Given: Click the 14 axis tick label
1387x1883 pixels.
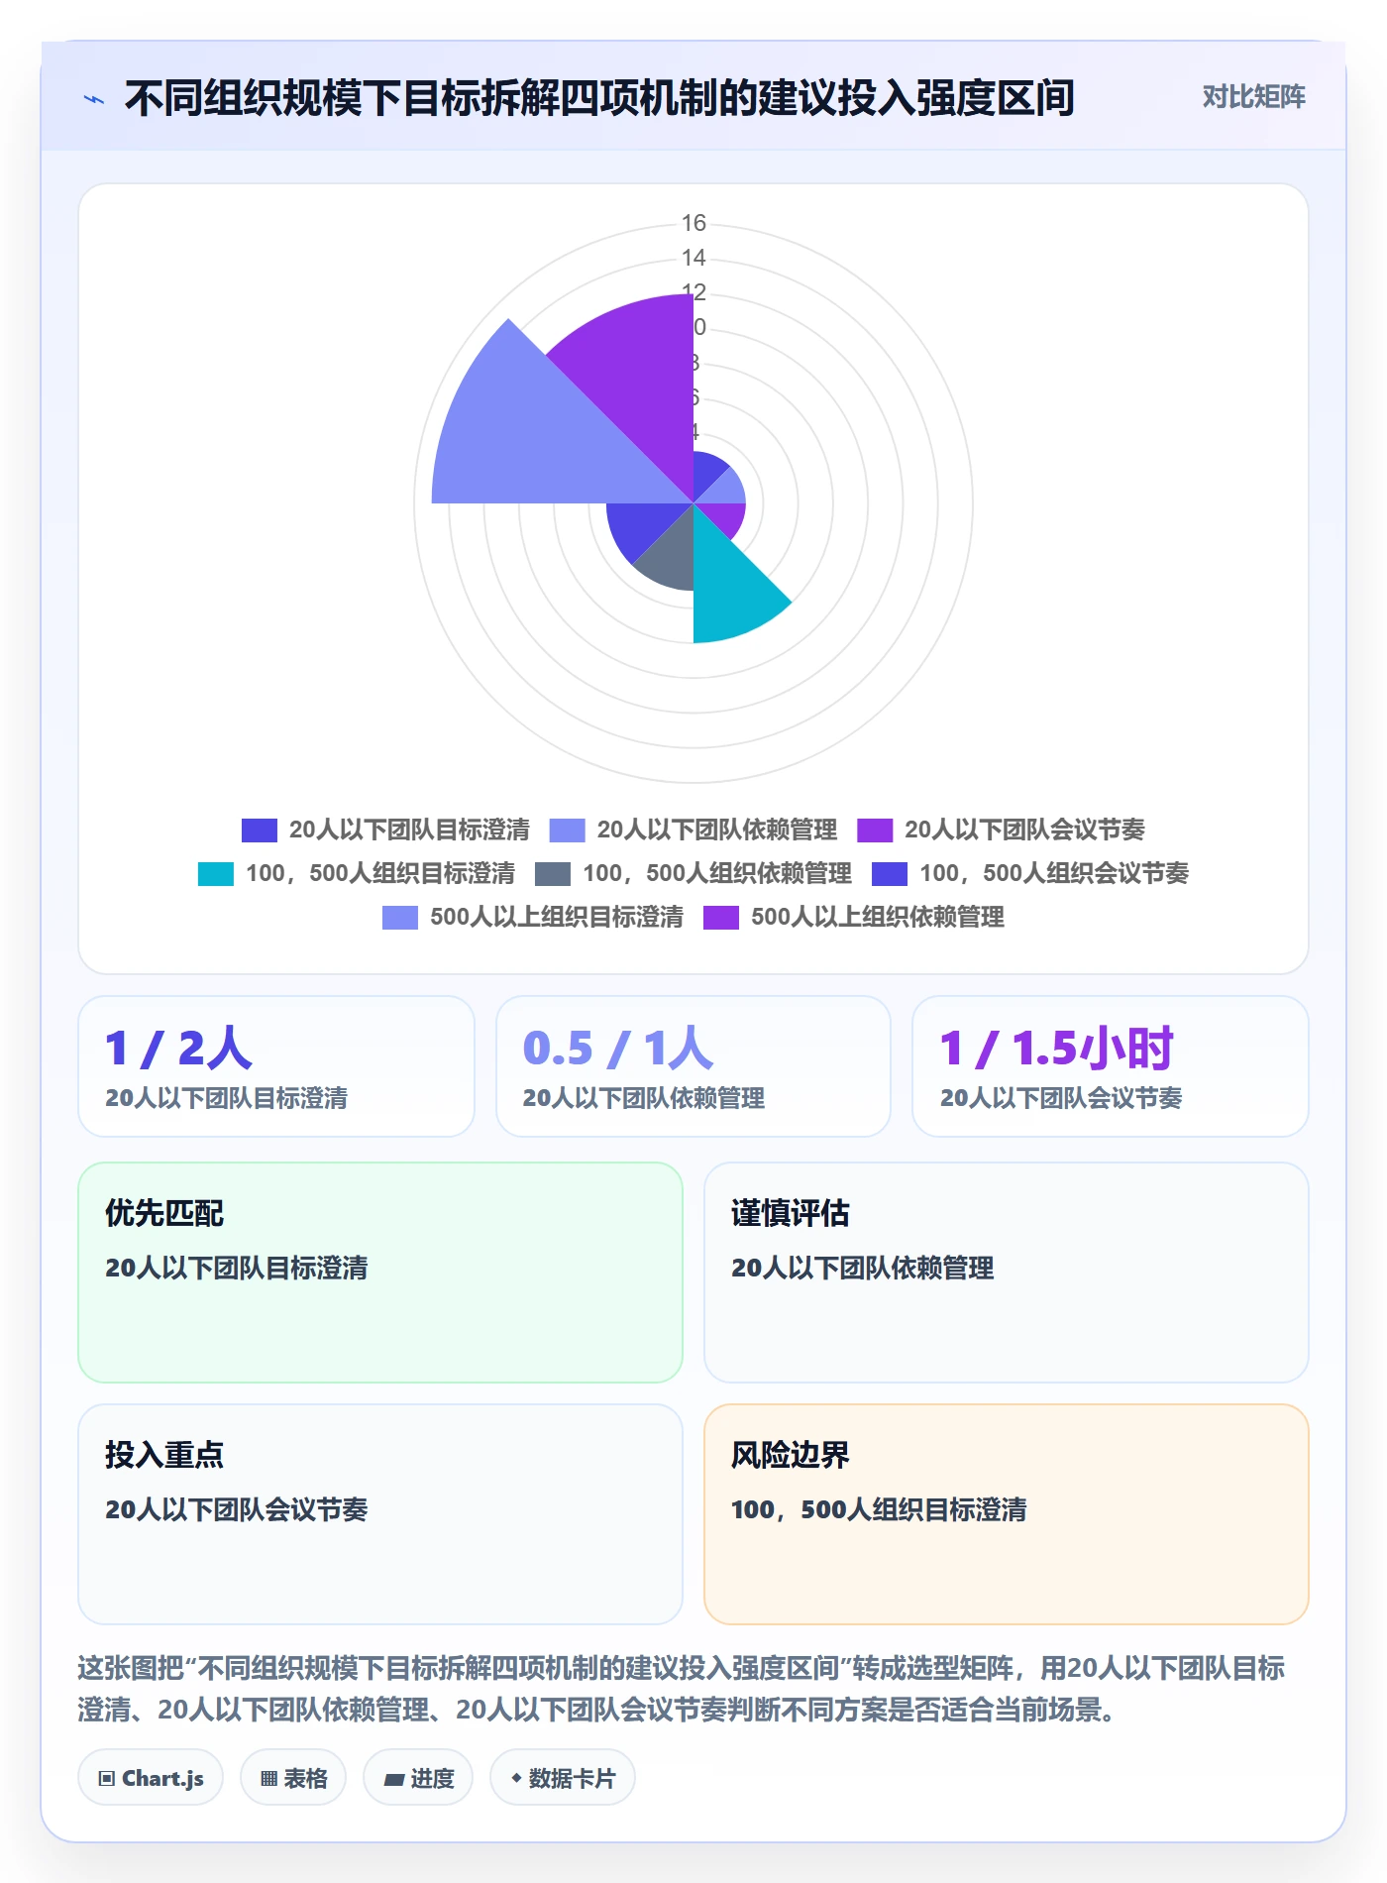Looking at the screenshot, I should (693, 258).
